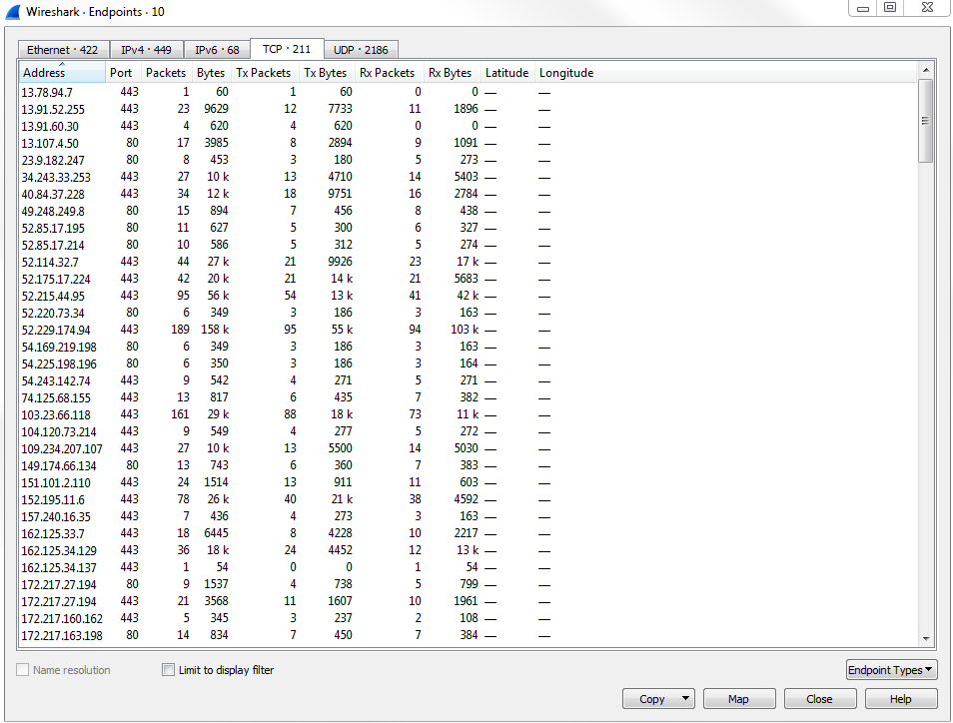
Task: Click the Wireshark shark fin title icon
Action: tap(13, 12)
